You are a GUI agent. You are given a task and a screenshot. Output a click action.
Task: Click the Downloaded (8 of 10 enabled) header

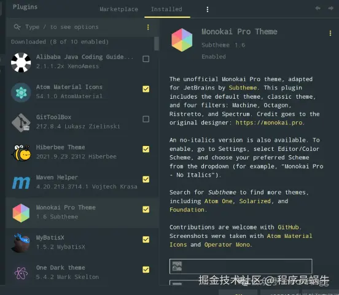[60, 42]
